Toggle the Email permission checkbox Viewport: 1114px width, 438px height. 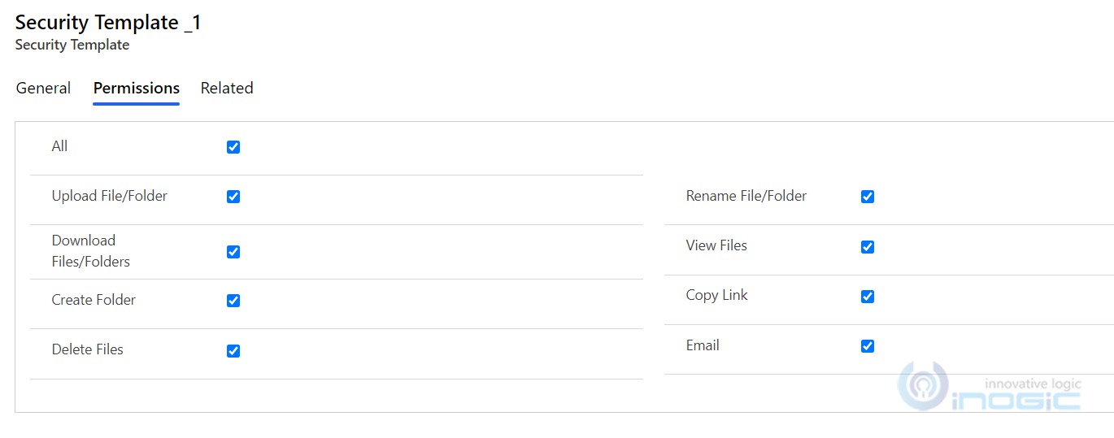(868, 346)
